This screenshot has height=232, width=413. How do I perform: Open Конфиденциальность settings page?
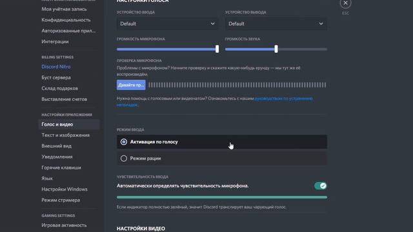pos(66,20)
